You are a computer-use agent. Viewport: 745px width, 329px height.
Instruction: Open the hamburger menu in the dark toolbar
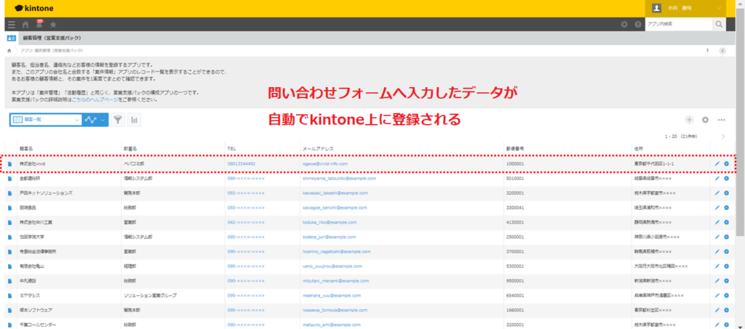click(x=12, y=25)
